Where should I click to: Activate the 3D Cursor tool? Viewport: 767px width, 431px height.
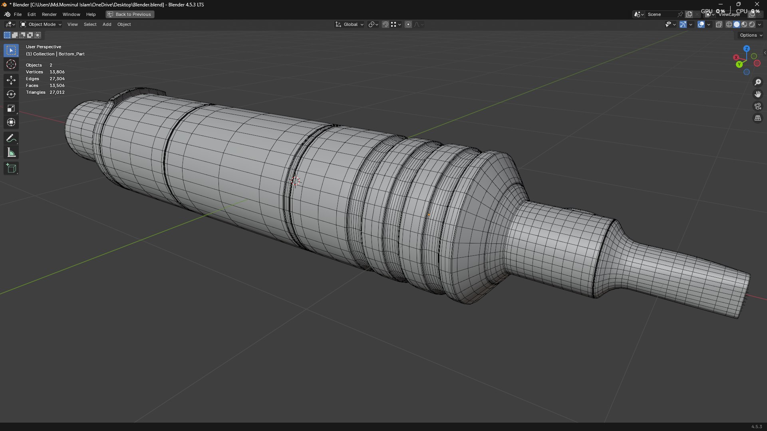(x=11, y=64)
